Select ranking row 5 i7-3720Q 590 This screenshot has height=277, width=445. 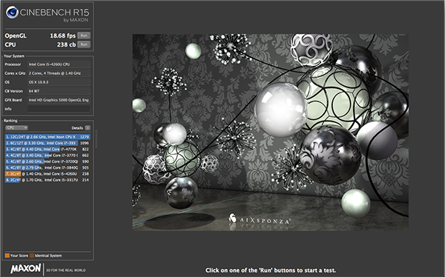(x=47, y=161)
